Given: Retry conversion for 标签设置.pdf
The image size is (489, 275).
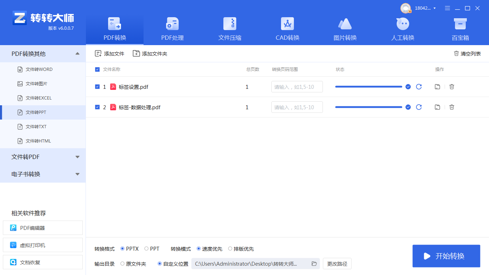Looking at the screenshot, I should point(419,87).
